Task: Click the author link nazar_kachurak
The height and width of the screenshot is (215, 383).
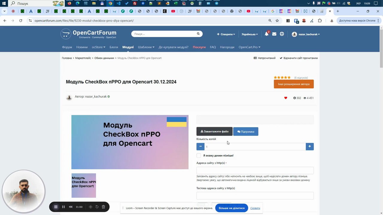Action: [96, 96]
